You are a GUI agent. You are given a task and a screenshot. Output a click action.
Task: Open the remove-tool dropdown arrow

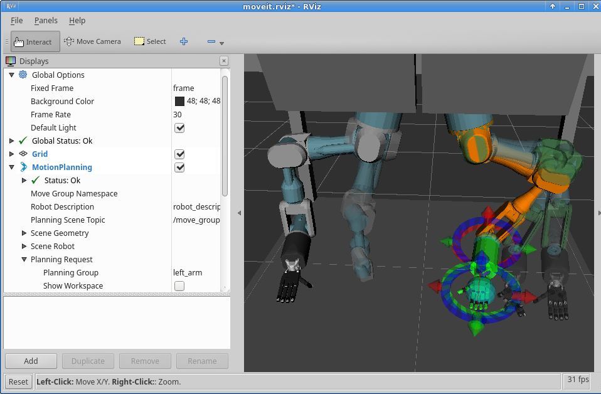pyautogui.click(x=221, y=43)
